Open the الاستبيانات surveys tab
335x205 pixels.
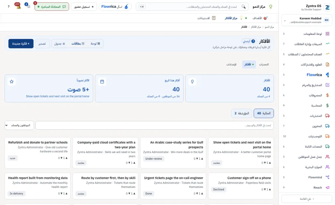[x=206, y=18]
